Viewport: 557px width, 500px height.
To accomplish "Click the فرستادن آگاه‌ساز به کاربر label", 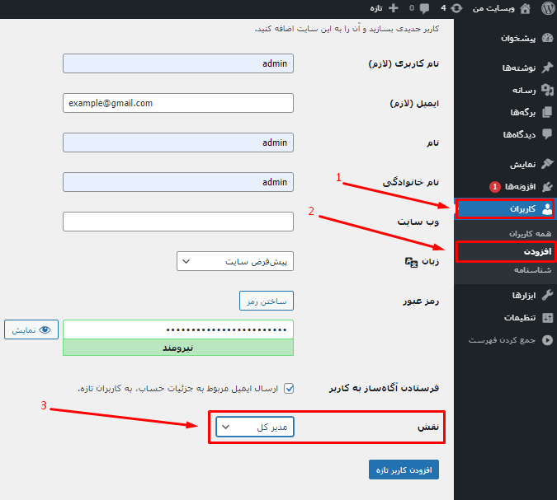I will coord(384,388).
